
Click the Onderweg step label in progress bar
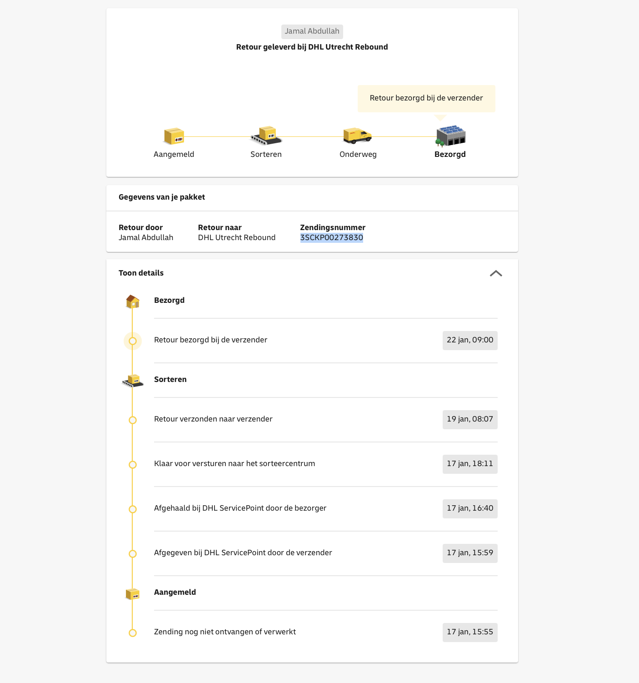(358, 154)
